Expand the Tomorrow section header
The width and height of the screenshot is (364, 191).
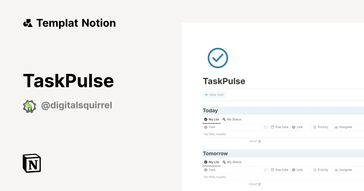[x=215, y=153]
